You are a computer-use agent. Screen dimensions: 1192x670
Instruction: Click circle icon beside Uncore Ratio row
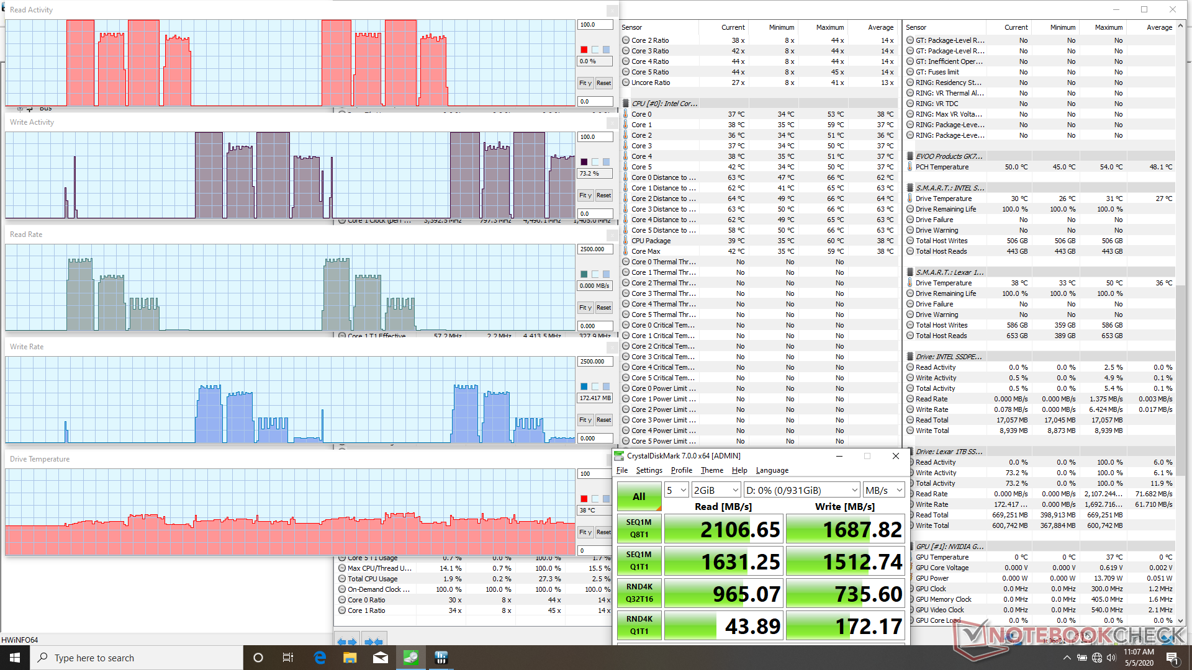[626, 83]
